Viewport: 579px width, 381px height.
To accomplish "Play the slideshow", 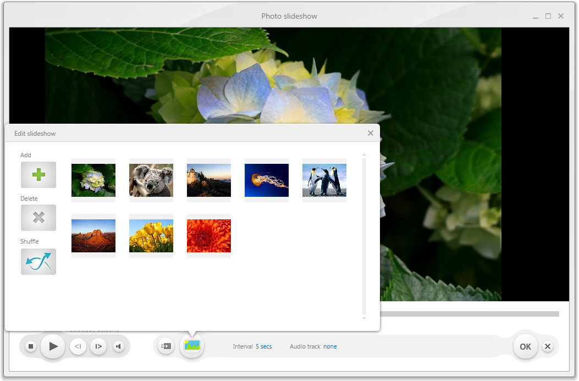I will coord(53,346).
